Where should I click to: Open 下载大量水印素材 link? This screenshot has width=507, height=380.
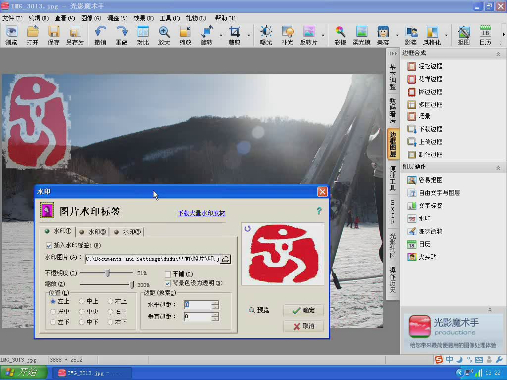pos(201,213)
